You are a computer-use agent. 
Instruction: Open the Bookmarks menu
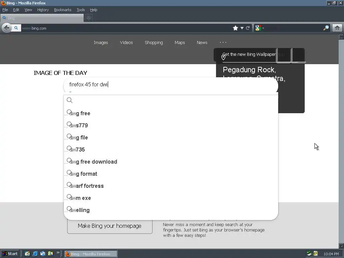pos(63,10)
